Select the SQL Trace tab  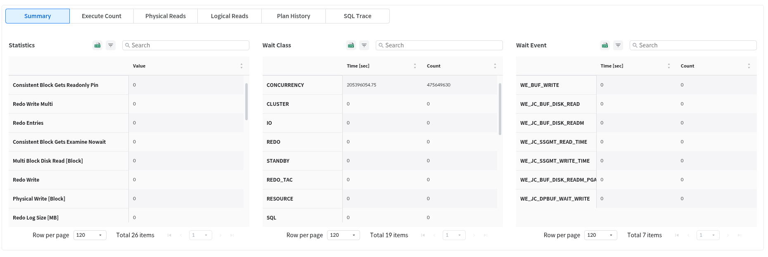(358, 16)
